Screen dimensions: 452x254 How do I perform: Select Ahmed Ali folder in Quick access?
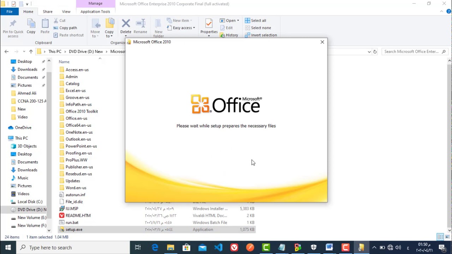click(27, 93)
